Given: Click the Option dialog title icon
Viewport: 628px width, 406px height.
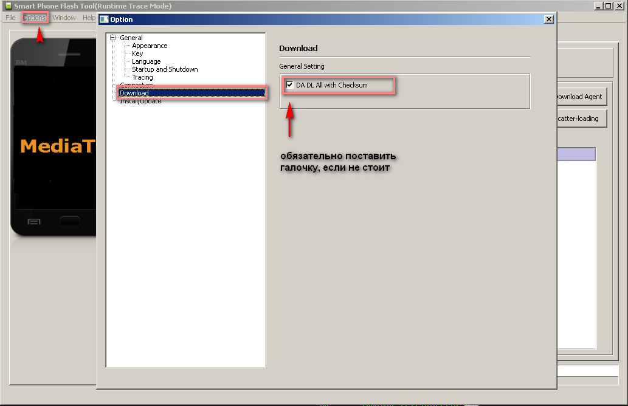Looking at the screenshot, I should click(x=104, y=19).
